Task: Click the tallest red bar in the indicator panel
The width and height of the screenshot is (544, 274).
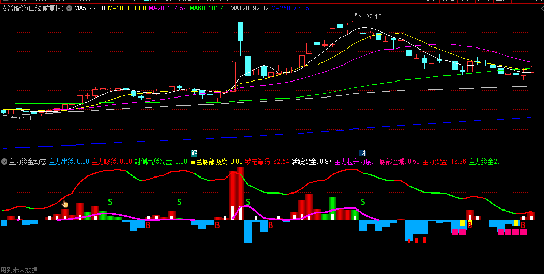Action: click(240, 194)
